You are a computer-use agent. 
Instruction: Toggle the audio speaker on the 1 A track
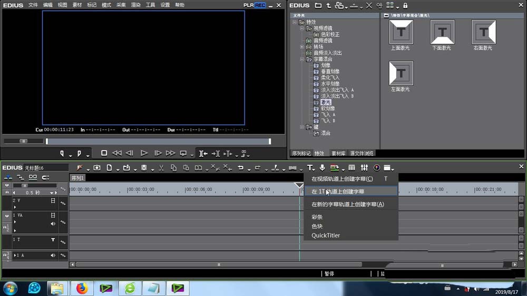coord(53,255)
